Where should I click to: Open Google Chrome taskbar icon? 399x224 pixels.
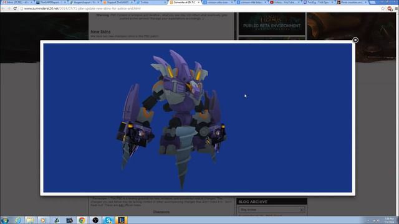pos(82,220)
